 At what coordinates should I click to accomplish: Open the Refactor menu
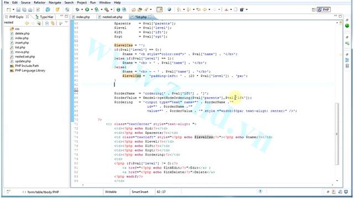[39, 2]
